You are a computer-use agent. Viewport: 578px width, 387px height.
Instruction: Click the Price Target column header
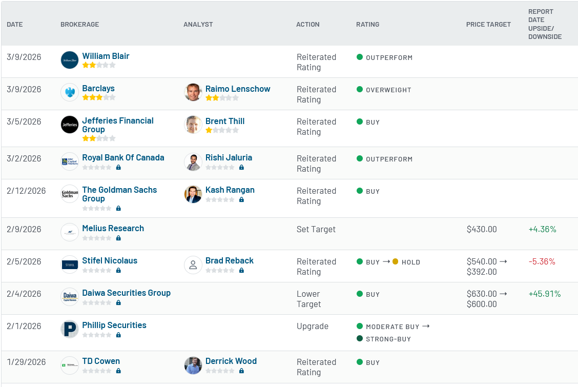[488, 24]
